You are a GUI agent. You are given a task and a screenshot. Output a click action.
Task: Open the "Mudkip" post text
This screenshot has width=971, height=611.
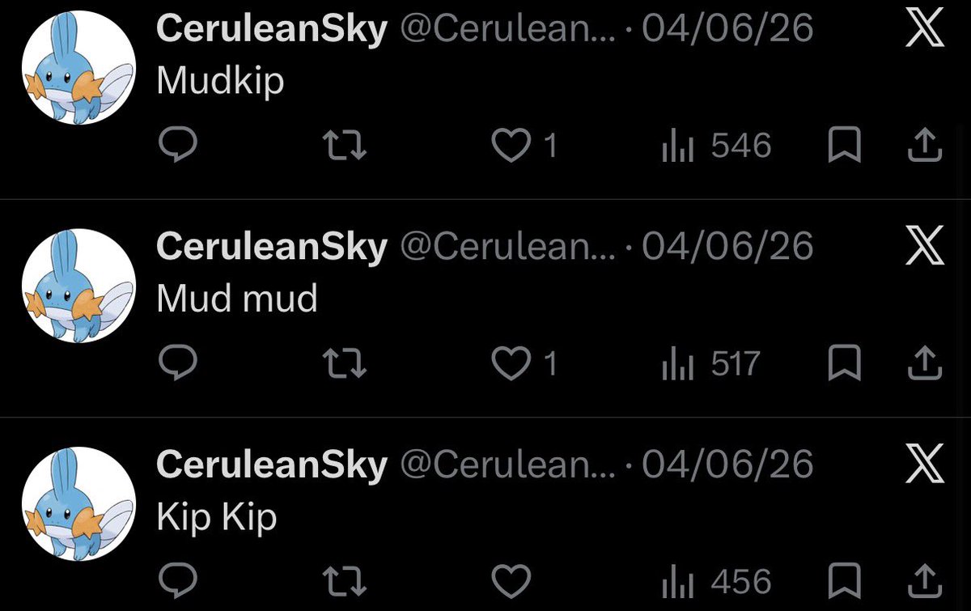tap(220, 81)
